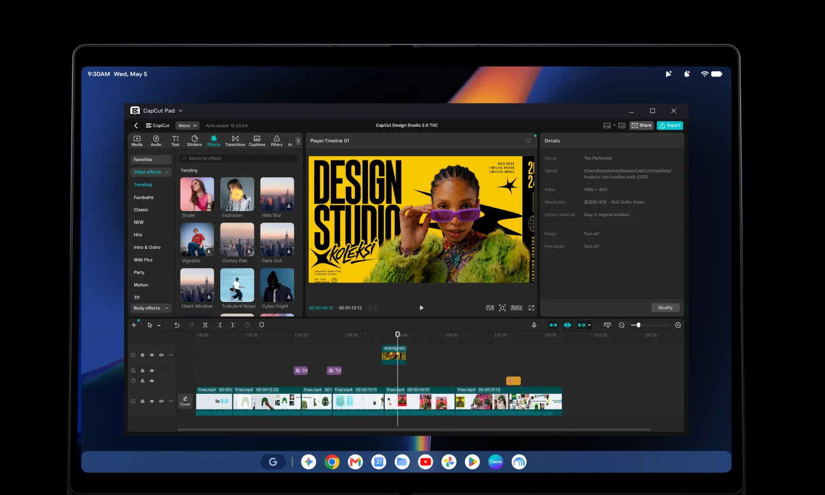Select the Classic effects category

(x=141, y=210)
